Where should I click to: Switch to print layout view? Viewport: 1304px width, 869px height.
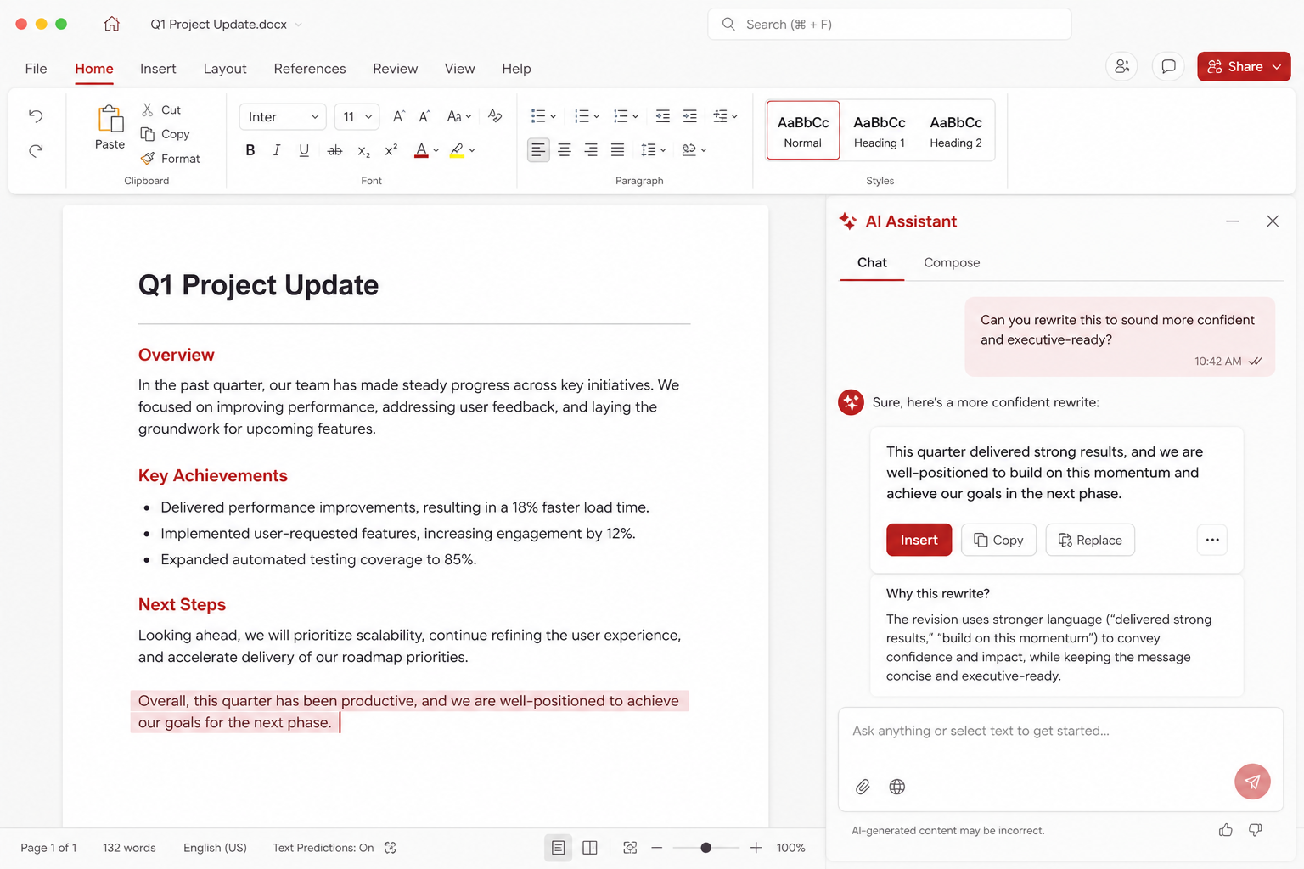click(558, 848)
